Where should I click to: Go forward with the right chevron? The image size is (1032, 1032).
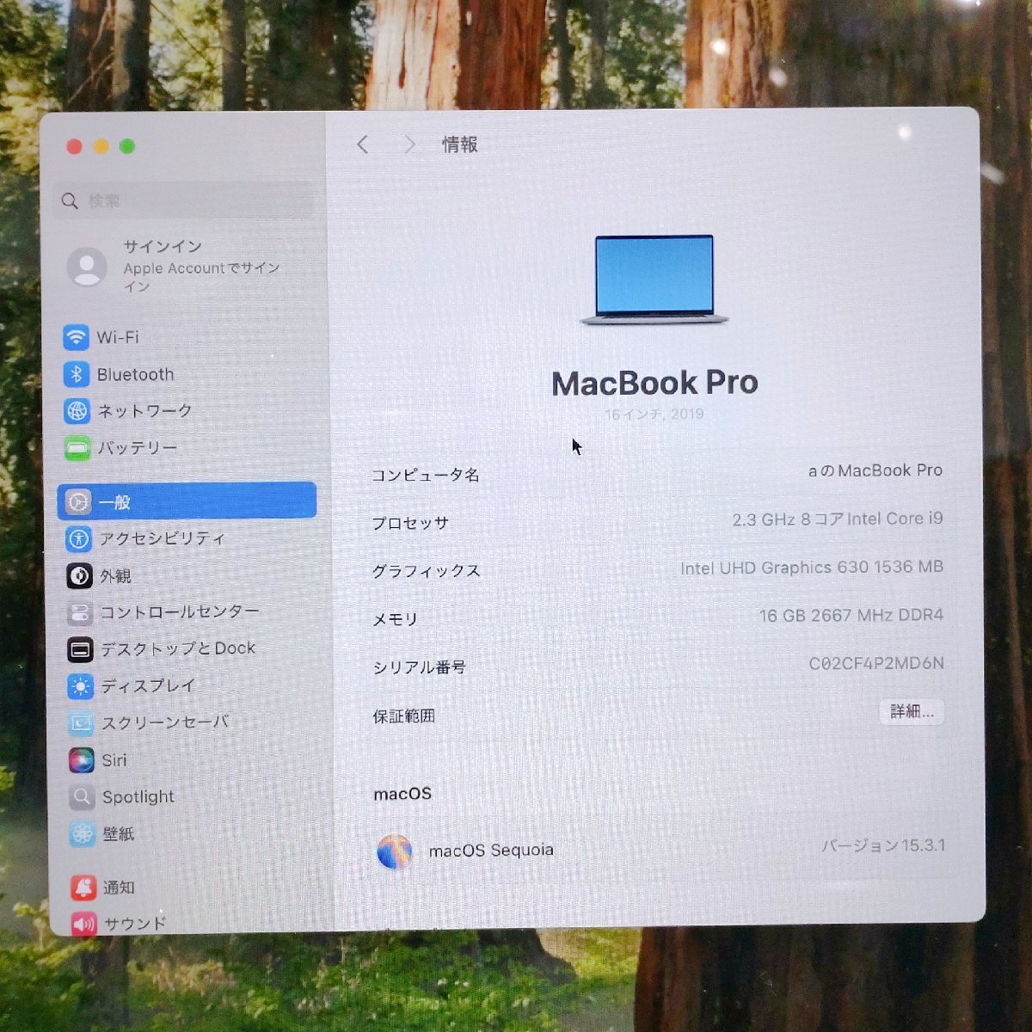pos(409,144)
